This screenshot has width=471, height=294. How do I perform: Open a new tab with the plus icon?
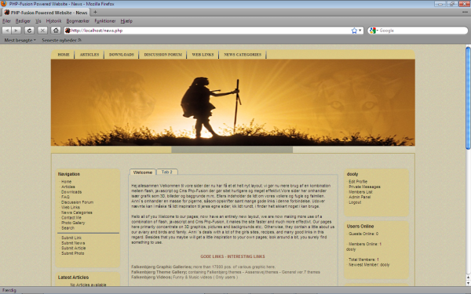pyautogui.click(x=95, y=13)
